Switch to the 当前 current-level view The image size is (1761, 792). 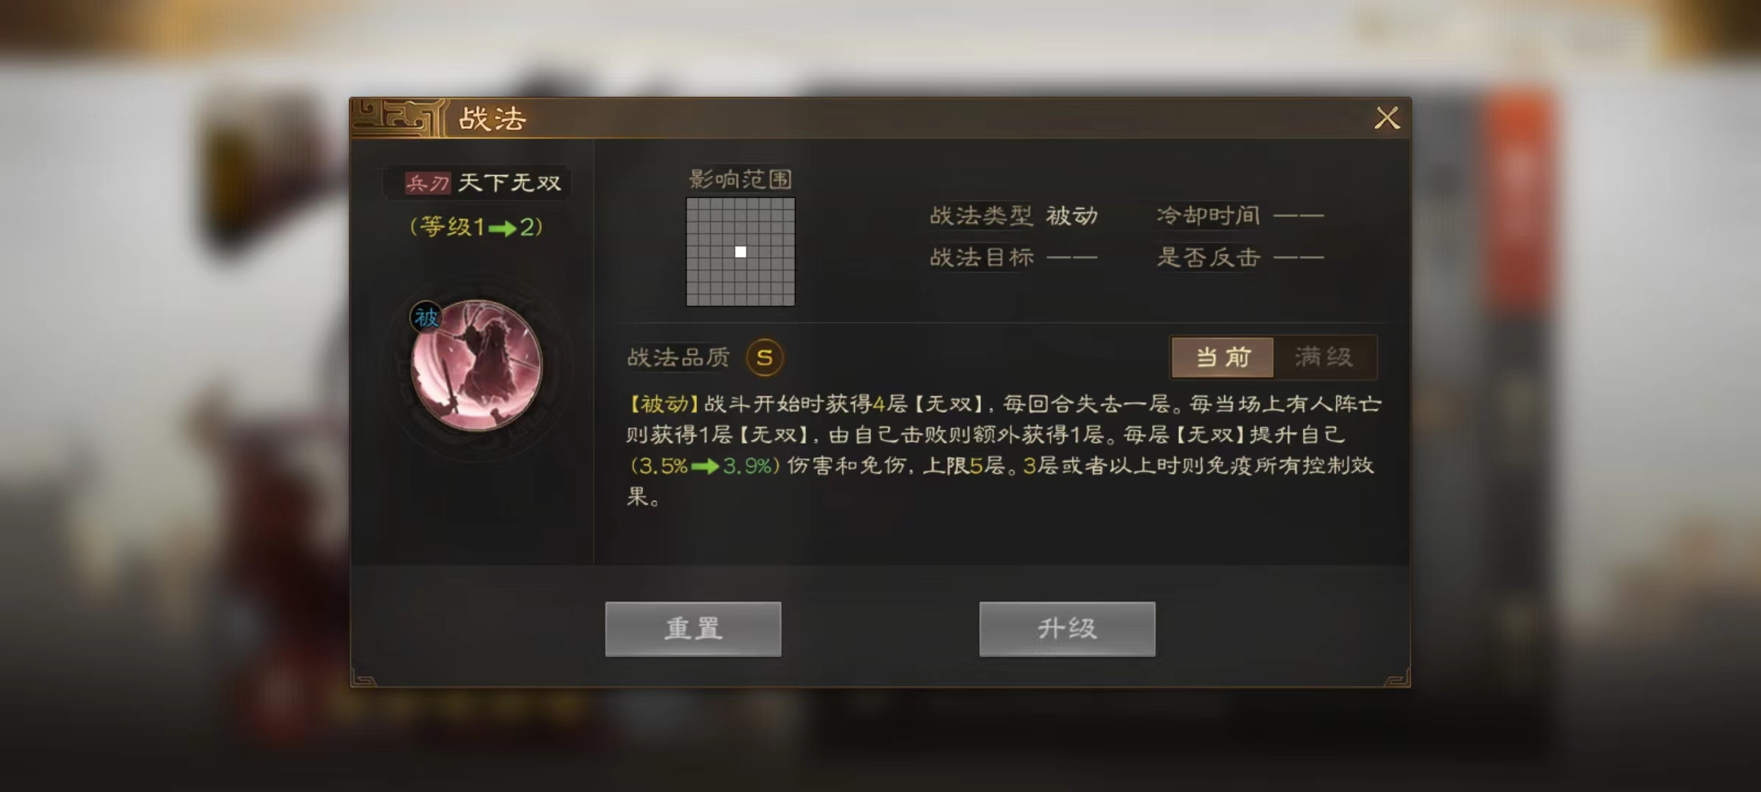[1222, 357]
